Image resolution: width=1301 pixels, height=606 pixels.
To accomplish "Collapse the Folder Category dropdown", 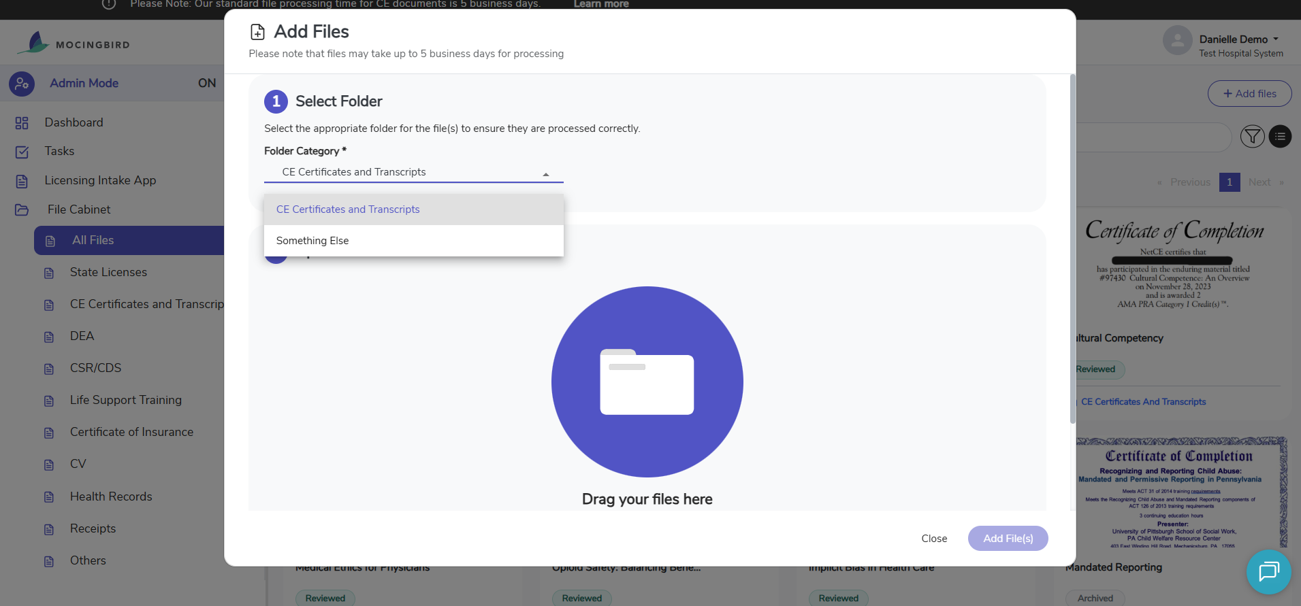I will 545,173.
